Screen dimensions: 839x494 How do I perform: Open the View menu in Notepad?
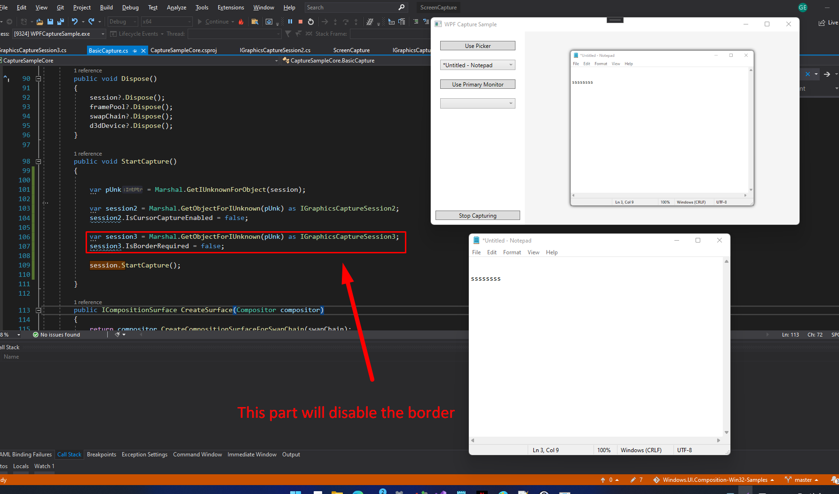coord(533,252)
